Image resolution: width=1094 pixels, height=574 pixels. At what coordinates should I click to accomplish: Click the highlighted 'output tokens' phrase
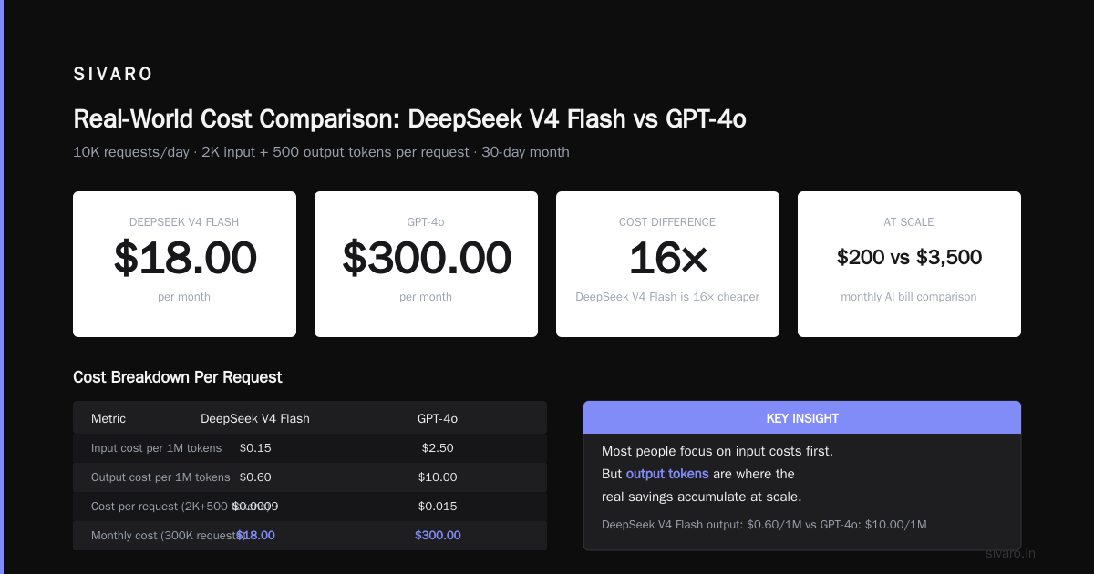point(667,474)
